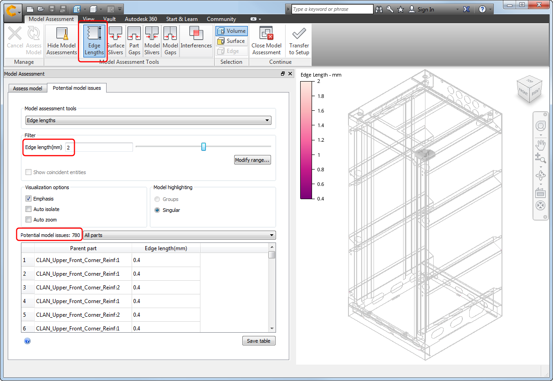Expand the Sign In dropdown arrow
The width and height of the screenshot is (553, 381).
coord(457,10)
